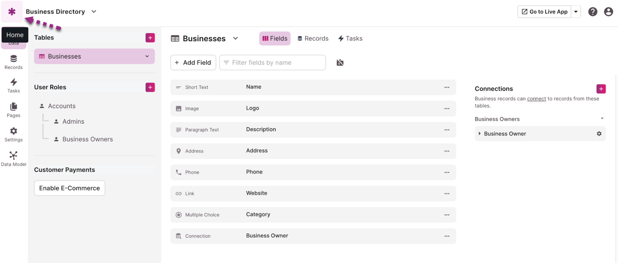Viewport: 618px width, 263px height.
Task: Open the Pages section in the sidebar
Action: pyautogui.click(x=13, y=109)
